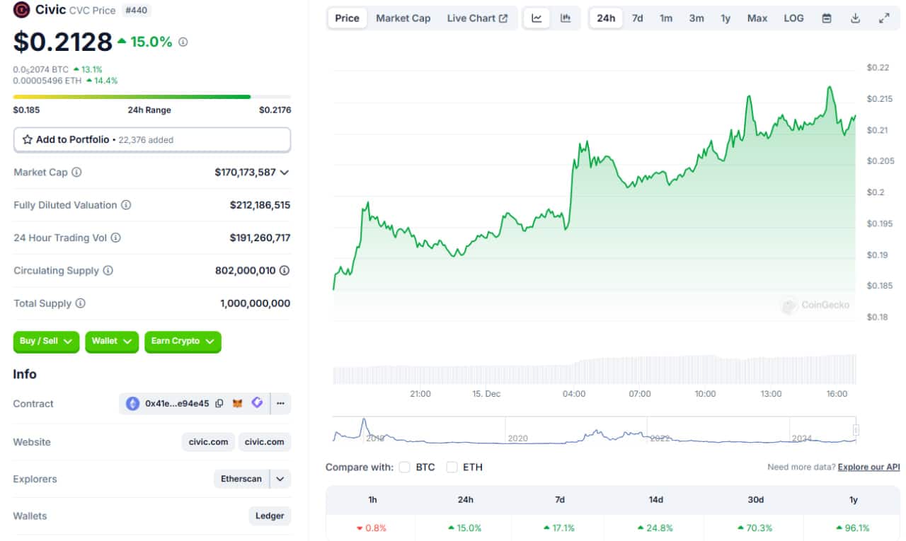
Task: Click info icon next to Total Supply
Action: (x=81, y=303)
